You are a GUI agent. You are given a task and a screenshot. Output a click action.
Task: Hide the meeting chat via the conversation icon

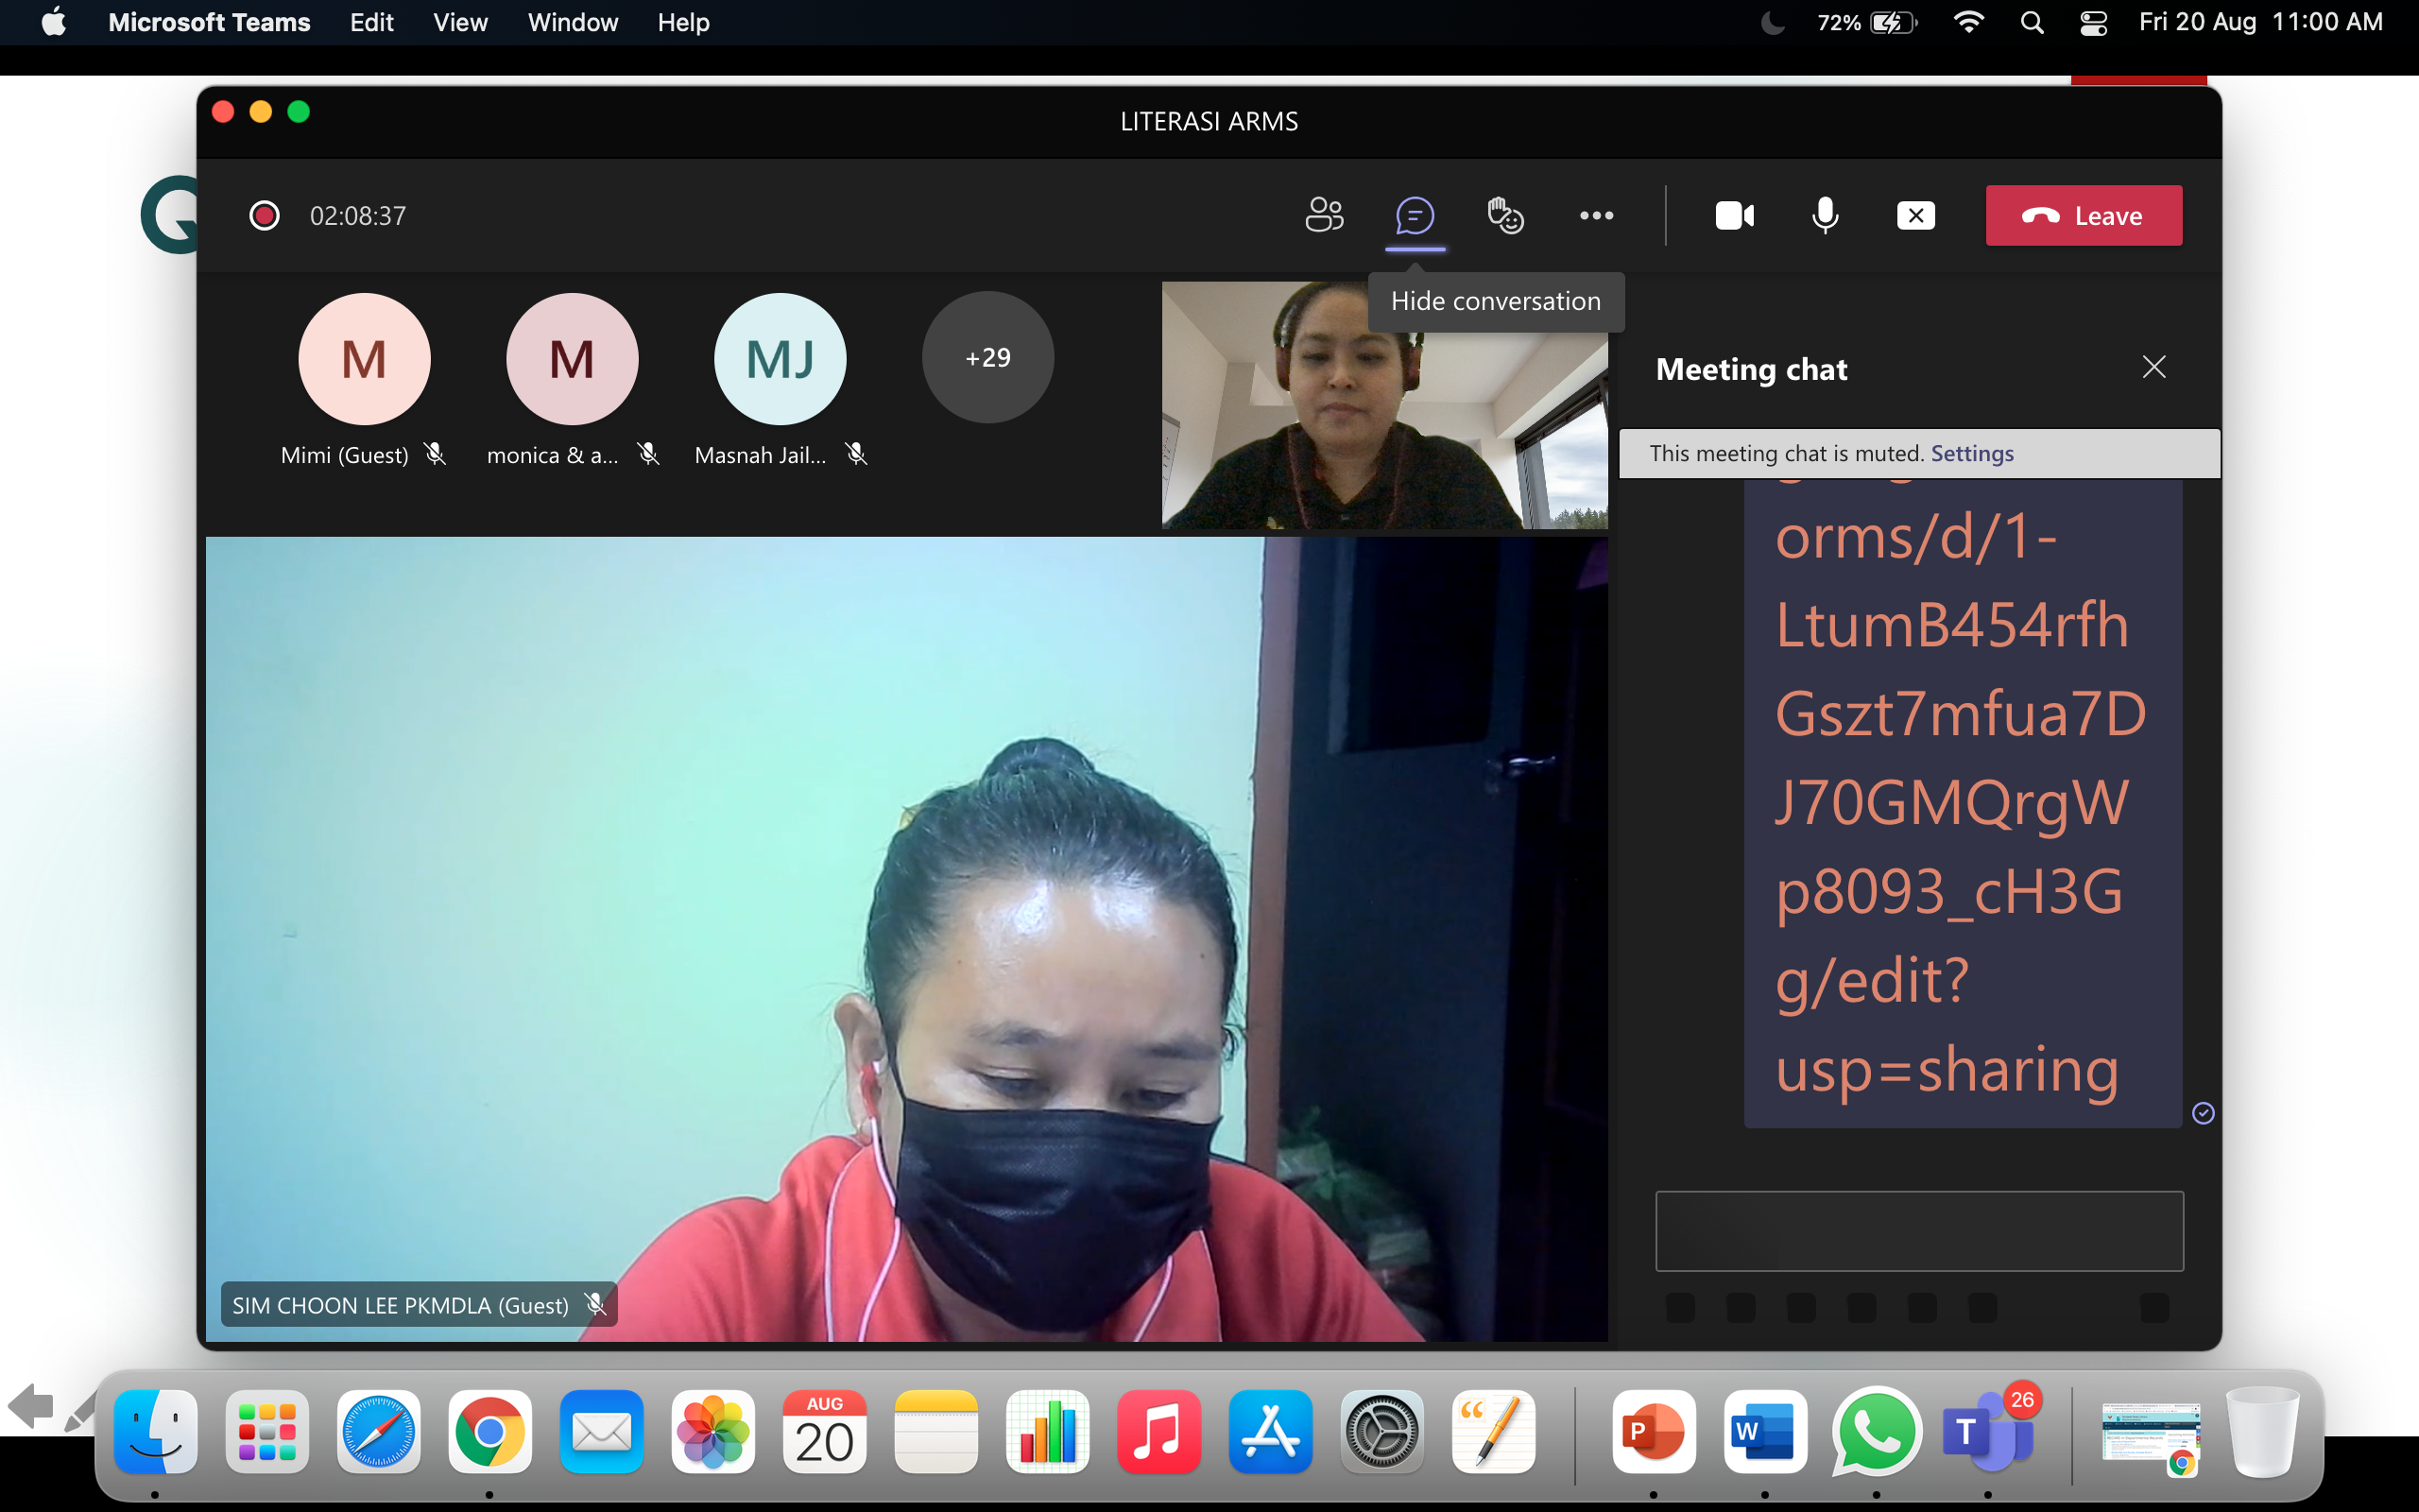coord(1415,215)
